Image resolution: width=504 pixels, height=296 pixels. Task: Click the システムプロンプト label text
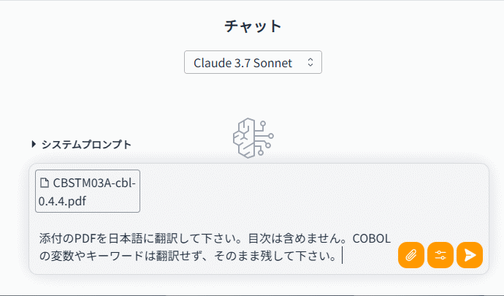pos(86,144)
